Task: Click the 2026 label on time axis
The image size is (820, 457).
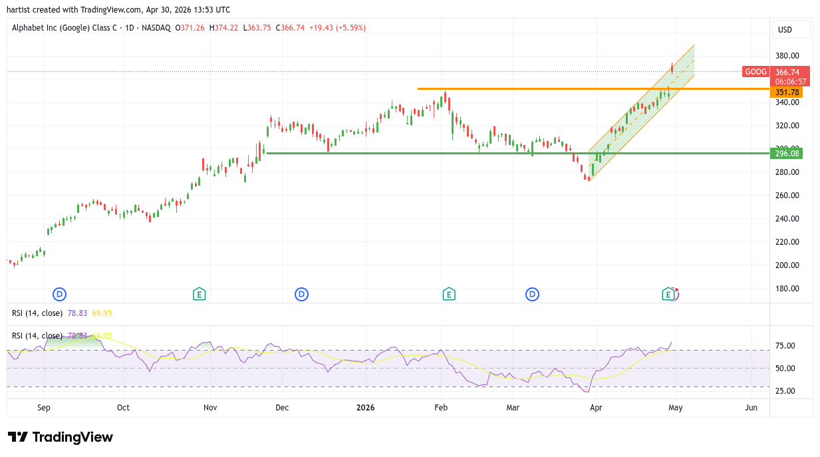Action: 366,407
